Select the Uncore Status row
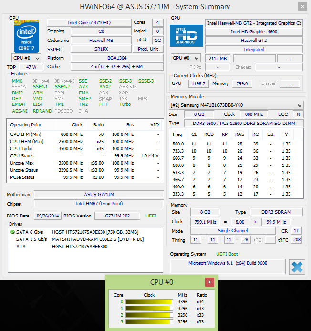The height and width of the screenshot is (331, 311). point(85,170)
